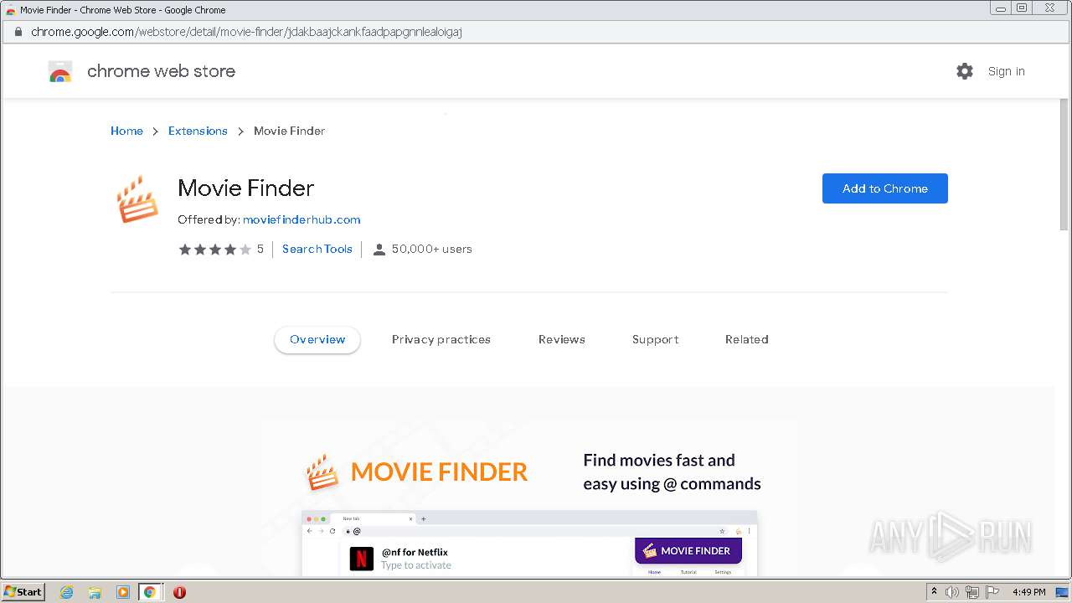Open the Search Tools category link
This screenshot has width=1072, height=603.
[317, 250]
